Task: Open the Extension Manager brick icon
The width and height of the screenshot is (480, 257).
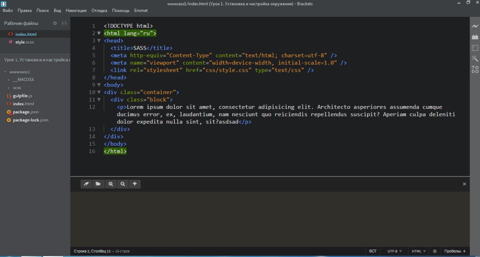Action: [x=475, y=37]
